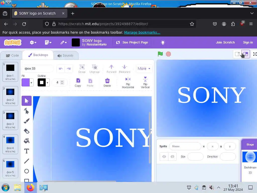
Task: Open the File menu dropdown
Action: (48, 43)
